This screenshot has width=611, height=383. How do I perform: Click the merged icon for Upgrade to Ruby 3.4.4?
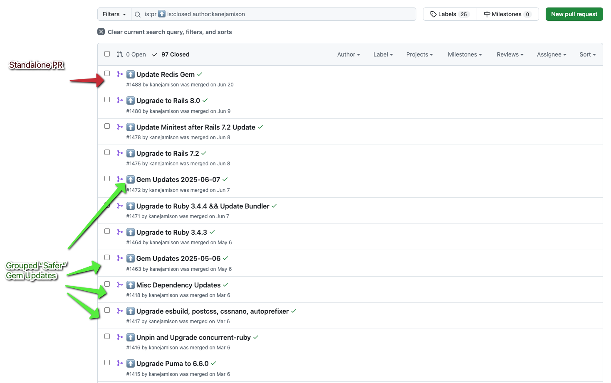point(120,206)
